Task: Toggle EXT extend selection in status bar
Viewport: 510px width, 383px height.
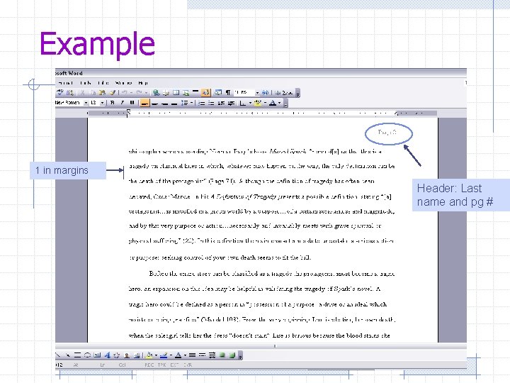Action: coord(174,365)
